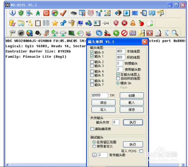Check 磁头 4 checkbox
The width and height of the screenshot is (188, 167).
pyautogui.click(x=92, y=71)
